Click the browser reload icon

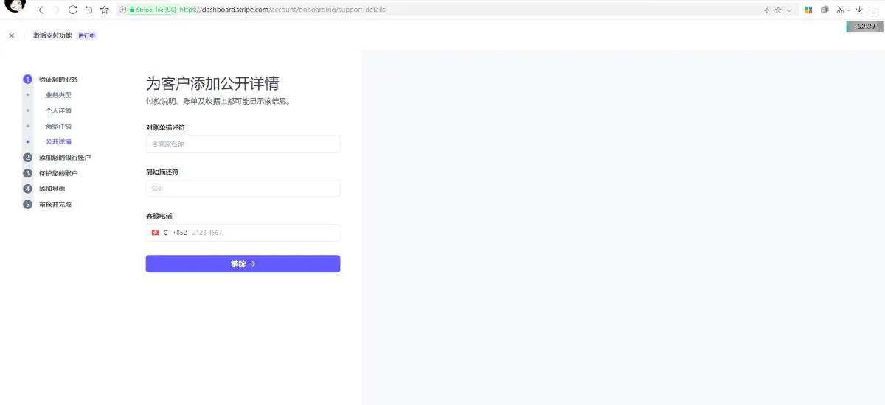point(72,10)
